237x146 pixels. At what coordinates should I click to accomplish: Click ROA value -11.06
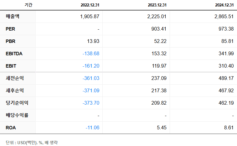point(92,128)
